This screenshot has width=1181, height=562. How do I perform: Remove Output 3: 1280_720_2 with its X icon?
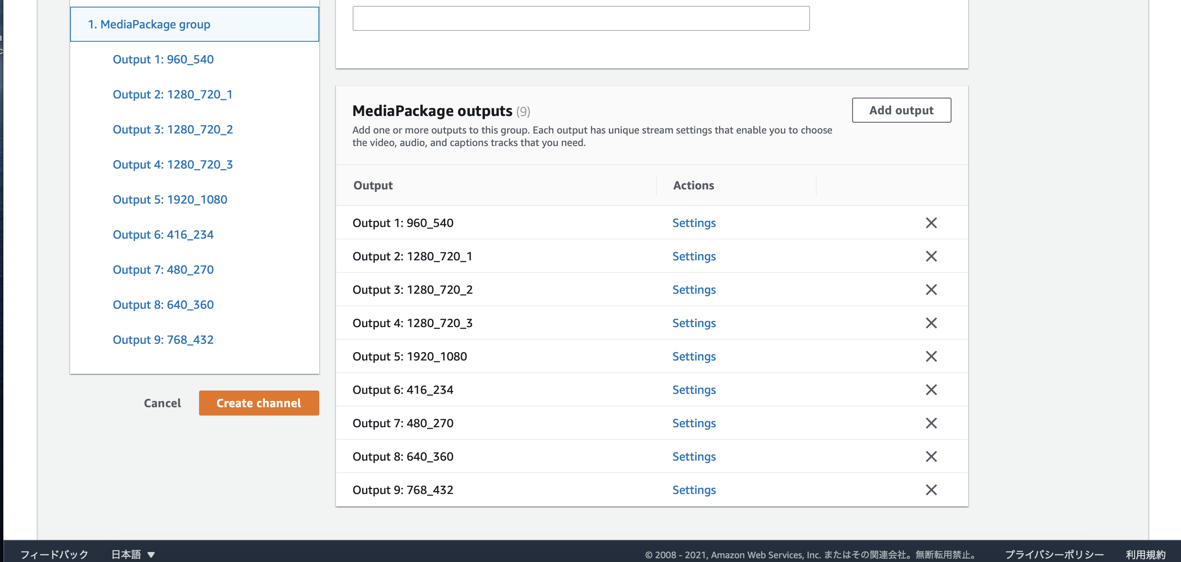click(931, 290)
